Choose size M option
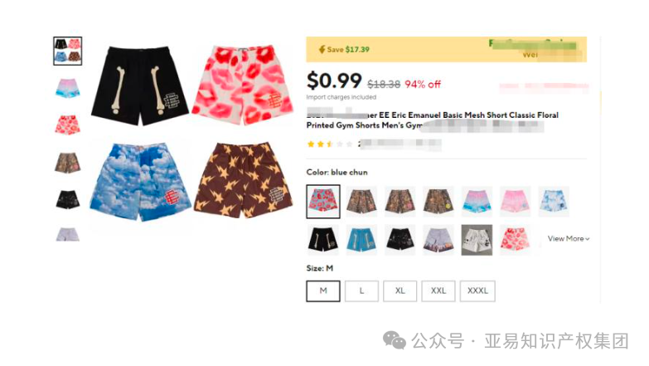 coord(323,291)
